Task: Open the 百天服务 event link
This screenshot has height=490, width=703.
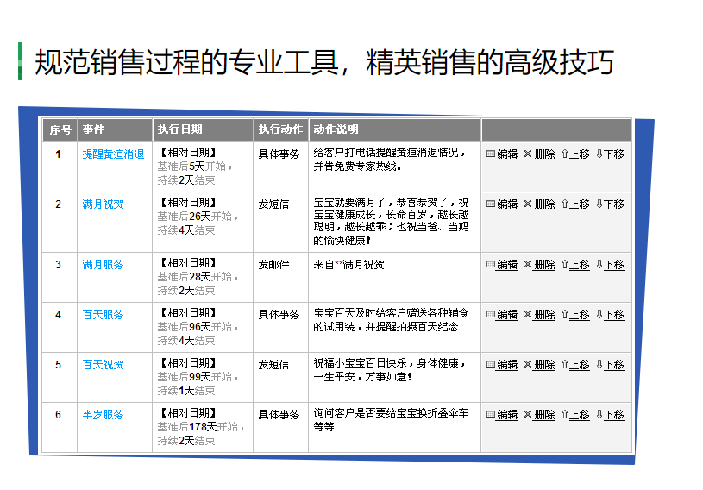Action: [103, 315]
